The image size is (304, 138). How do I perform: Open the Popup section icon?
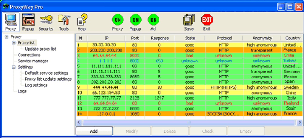click(28, 22)
